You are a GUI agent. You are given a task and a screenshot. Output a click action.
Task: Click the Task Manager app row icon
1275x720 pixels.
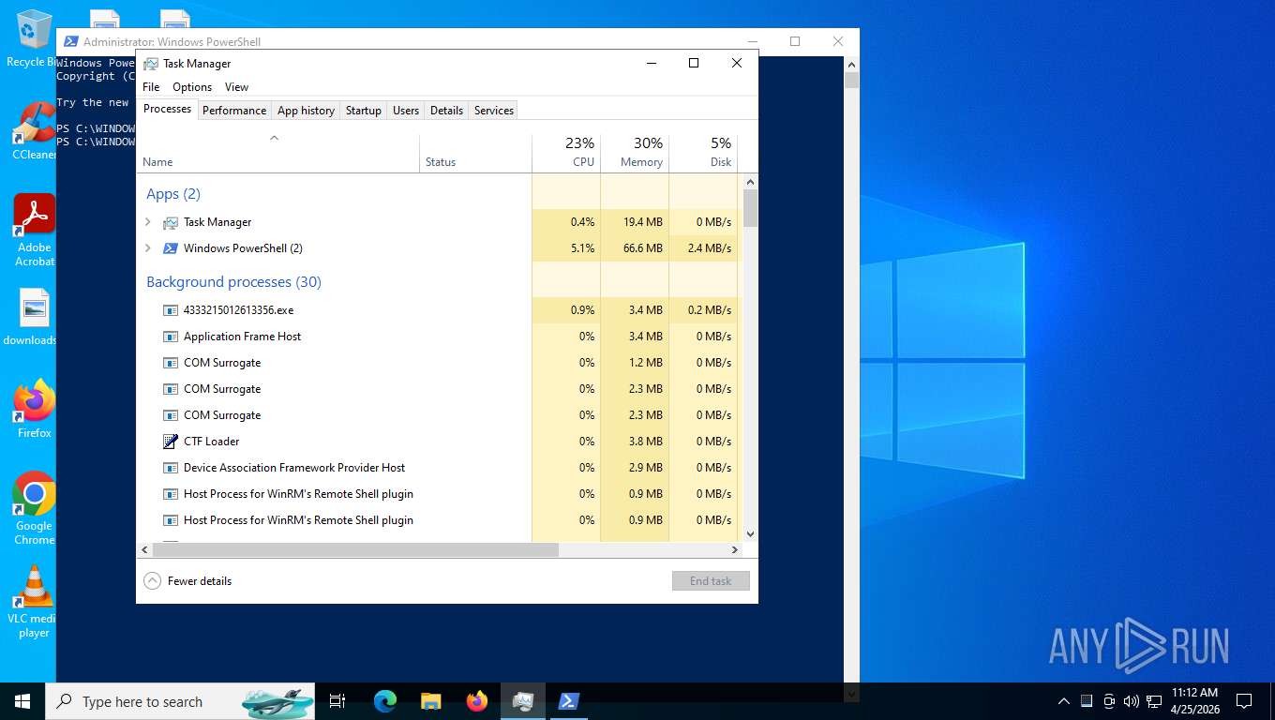click(x=170, y=222)
